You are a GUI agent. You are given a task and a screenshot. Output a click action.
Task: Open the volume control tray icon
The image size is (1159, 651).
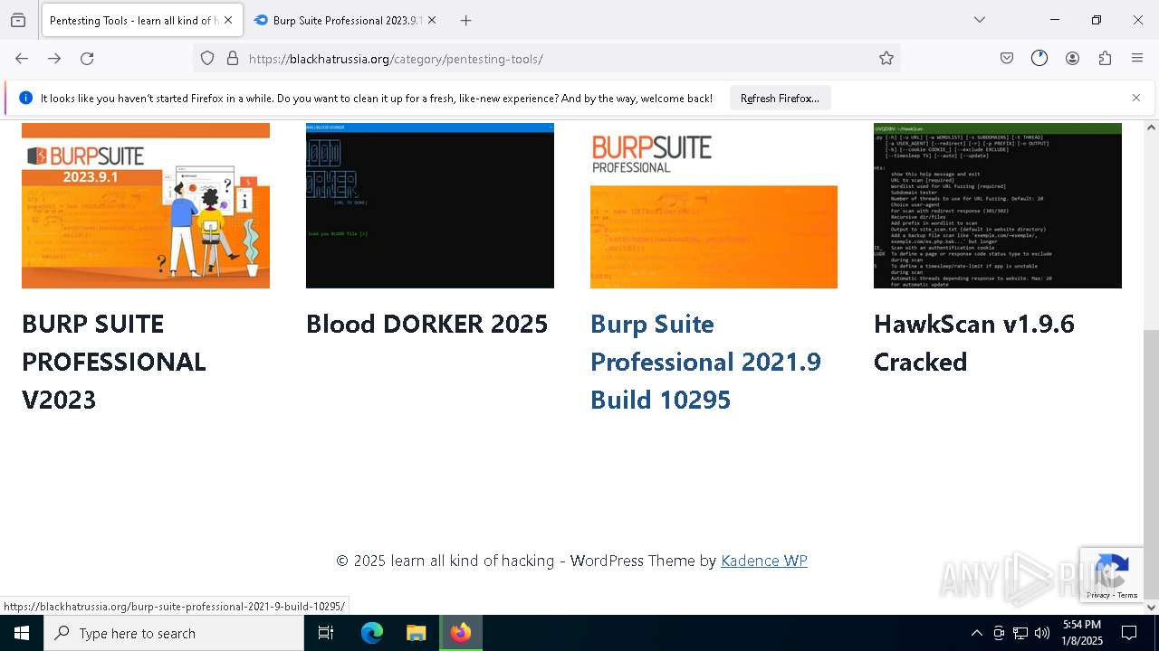1042,633
